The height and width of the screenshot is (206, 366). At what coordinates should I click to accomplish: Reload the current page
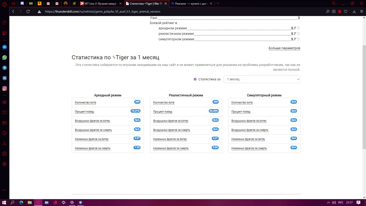click(x=28, y=11)
